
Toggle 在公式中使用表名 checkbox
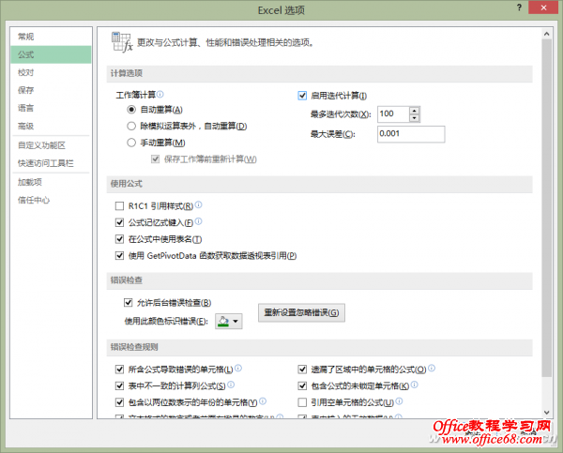point(119,239)
